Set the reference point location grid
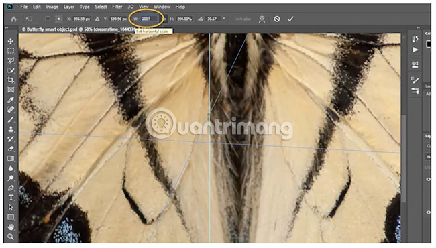The width and height of the screenshot is (436, 248). (58, 19)
